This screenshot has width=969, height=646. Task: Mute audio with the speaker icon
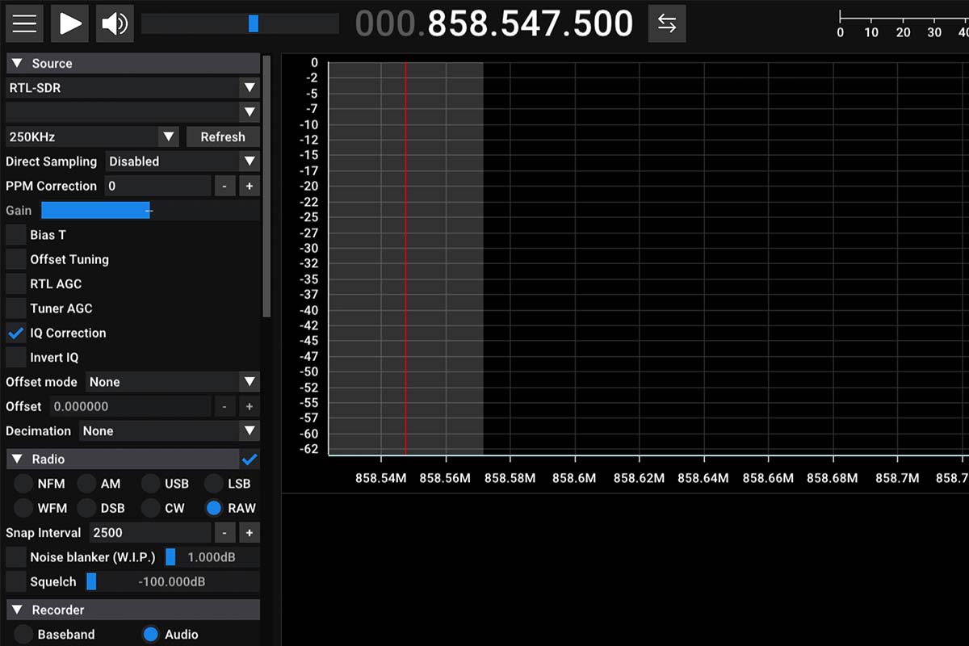click(115, 23)
